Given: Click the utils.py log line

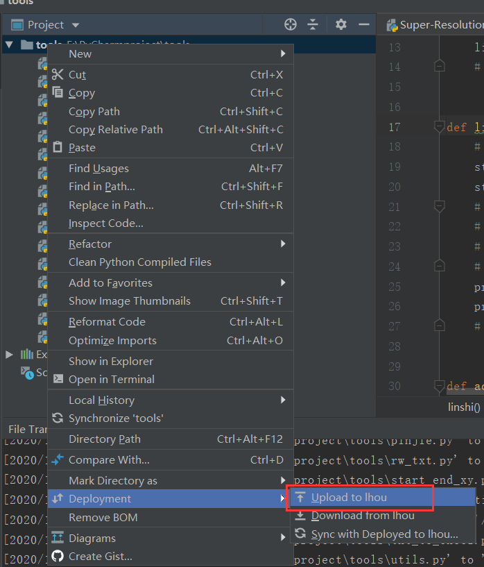Looking at the screenshot, I should (387, 560).
